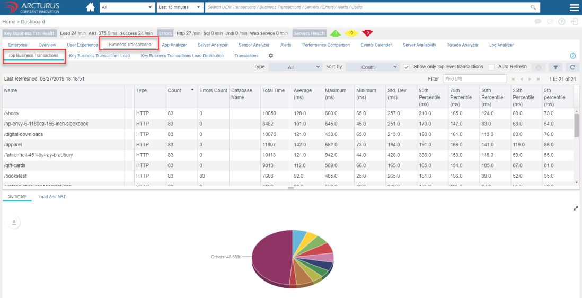Image resolution: width=582 pixels, height=298 pixels.
Task: Click the Home icon in header
Action: [90, 7]
